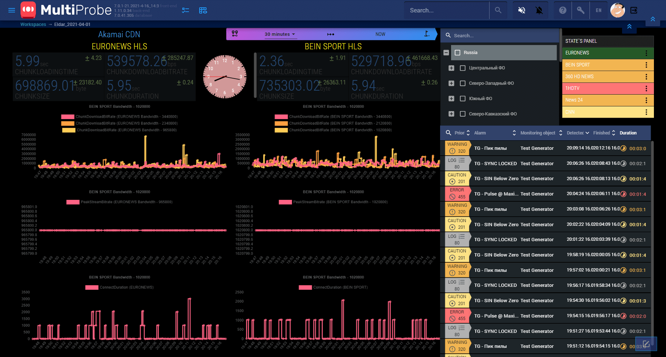This screenshot has height=357, width=666.
Task: Switch language via EN button
Action: (599, 10)
